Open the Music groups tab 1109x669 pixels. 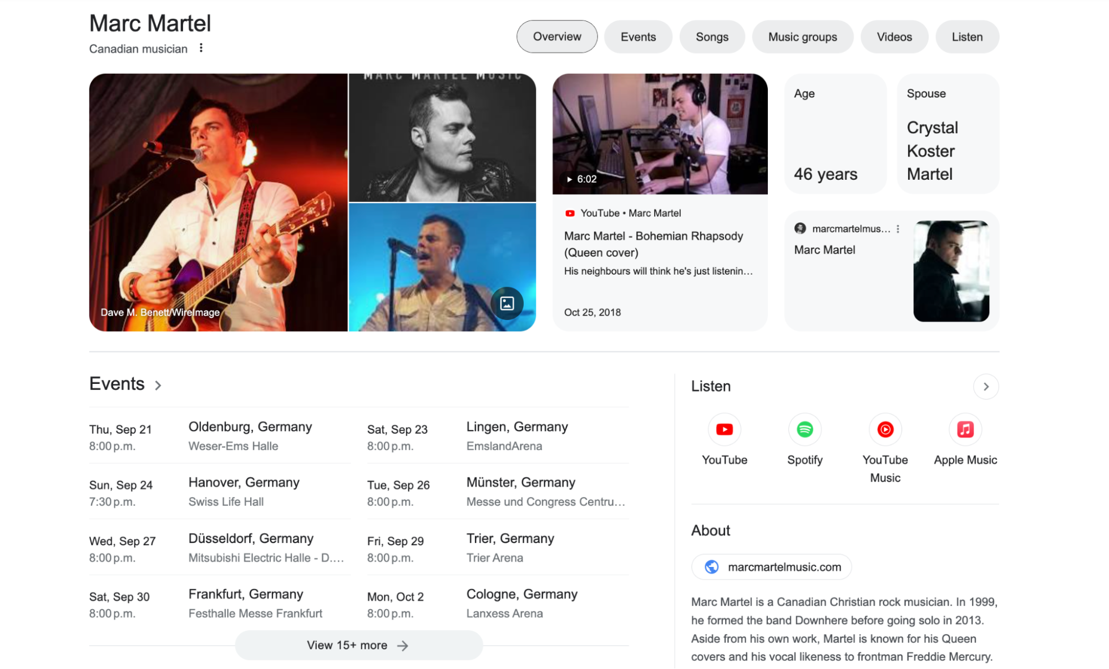(802, 37)
